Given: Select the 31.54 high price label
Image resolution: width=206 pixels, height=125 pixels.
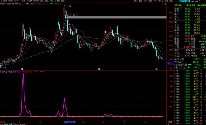Looking at the screenshot, I should click(69, 6).
